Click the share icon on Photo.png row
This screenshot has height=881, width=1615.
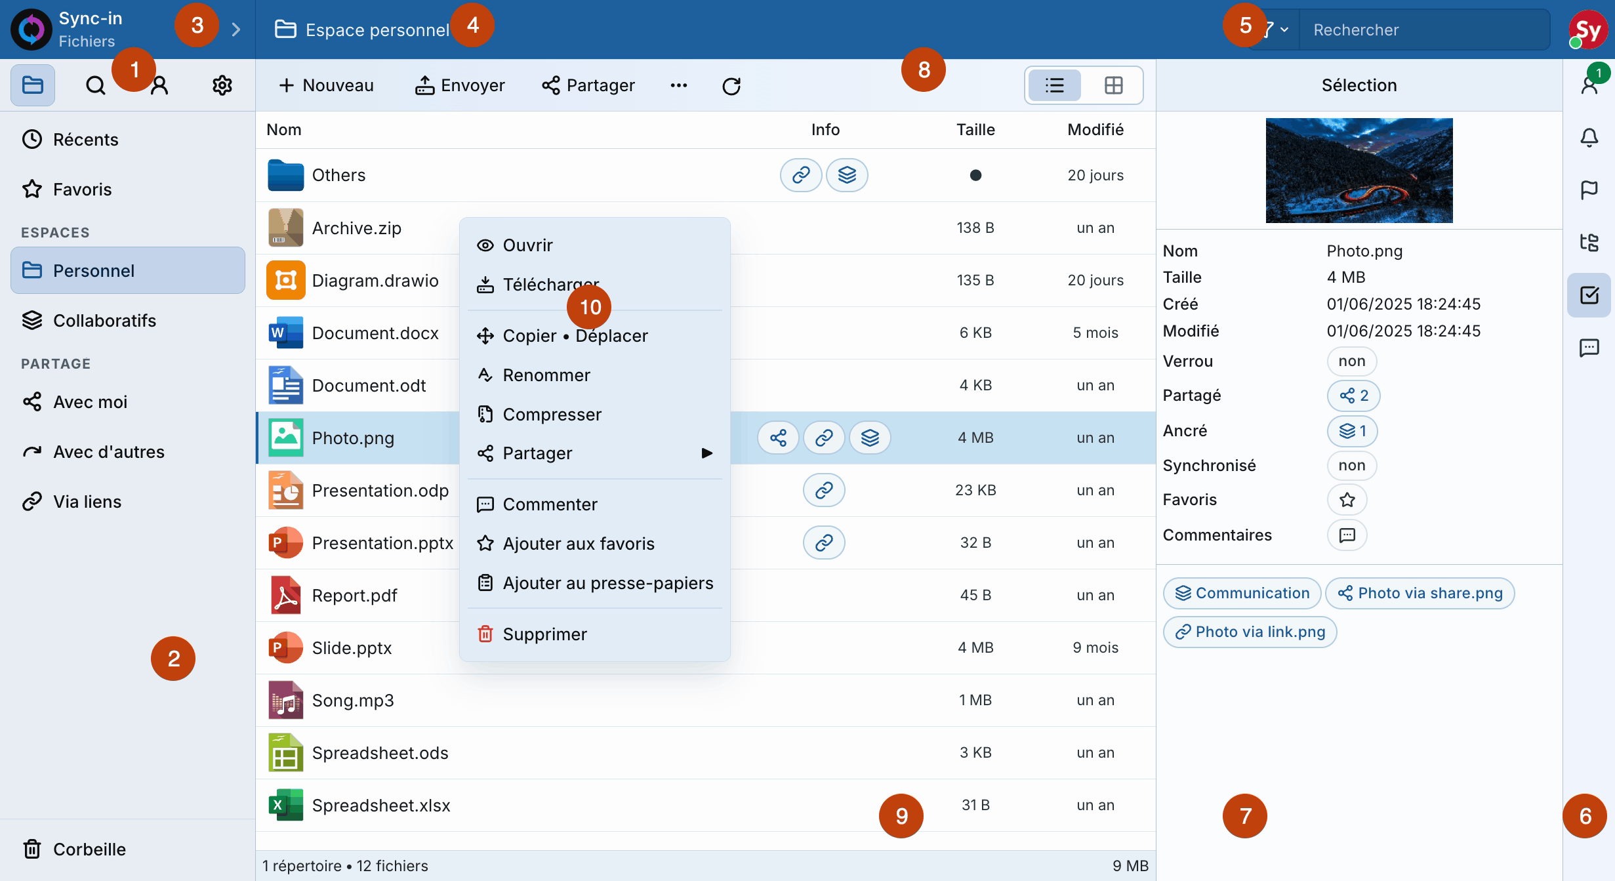778,438
